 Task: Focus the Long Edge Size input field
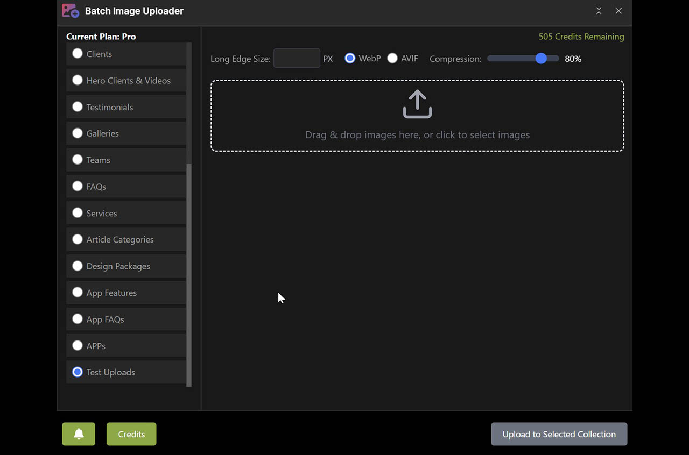297,58
